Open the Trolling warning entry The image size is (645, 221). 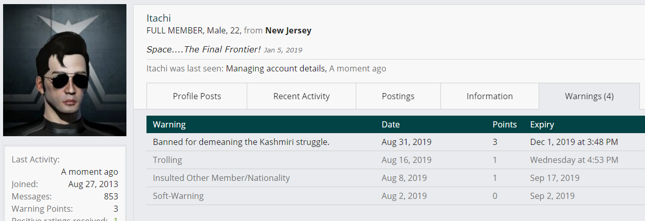tap(168, 160)
